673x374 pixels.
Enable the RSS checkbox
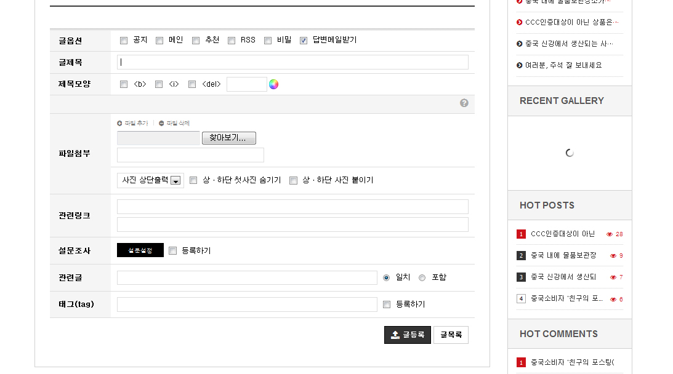click(x=232, y=41)
